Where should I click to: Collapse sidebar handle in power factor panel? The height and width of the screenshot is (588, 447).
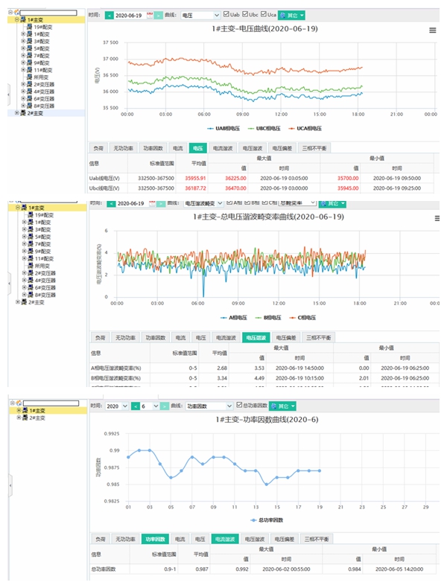(10, 485)
